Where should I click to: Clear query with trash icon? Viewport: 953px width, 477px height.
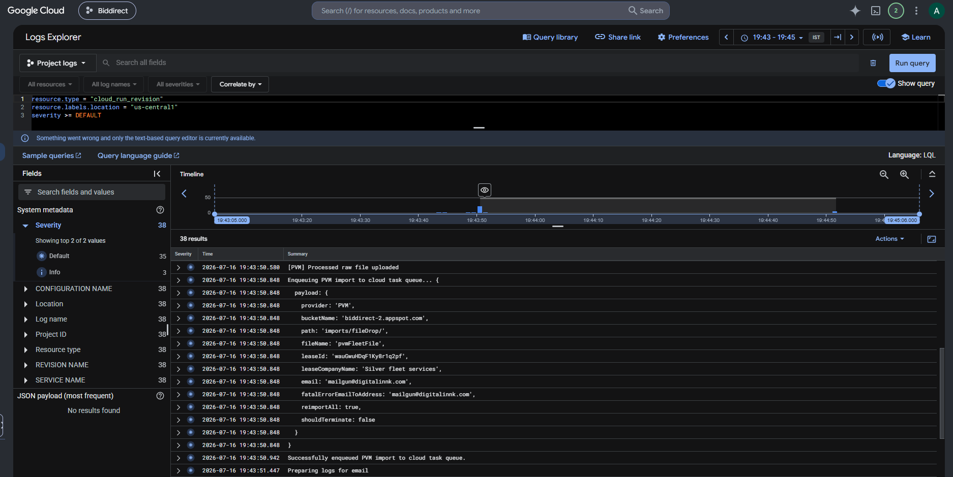[873, 63]
